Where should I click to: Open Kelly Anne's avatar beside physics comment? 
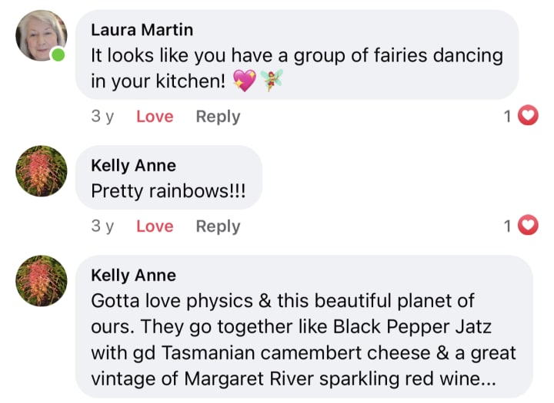click(x=42, y=281)
